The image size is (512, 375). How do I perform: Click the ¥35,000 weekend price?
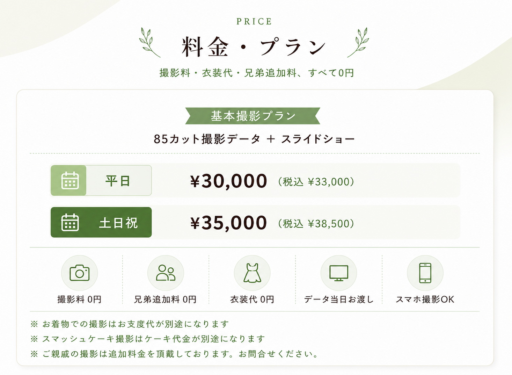click(229, 223)
